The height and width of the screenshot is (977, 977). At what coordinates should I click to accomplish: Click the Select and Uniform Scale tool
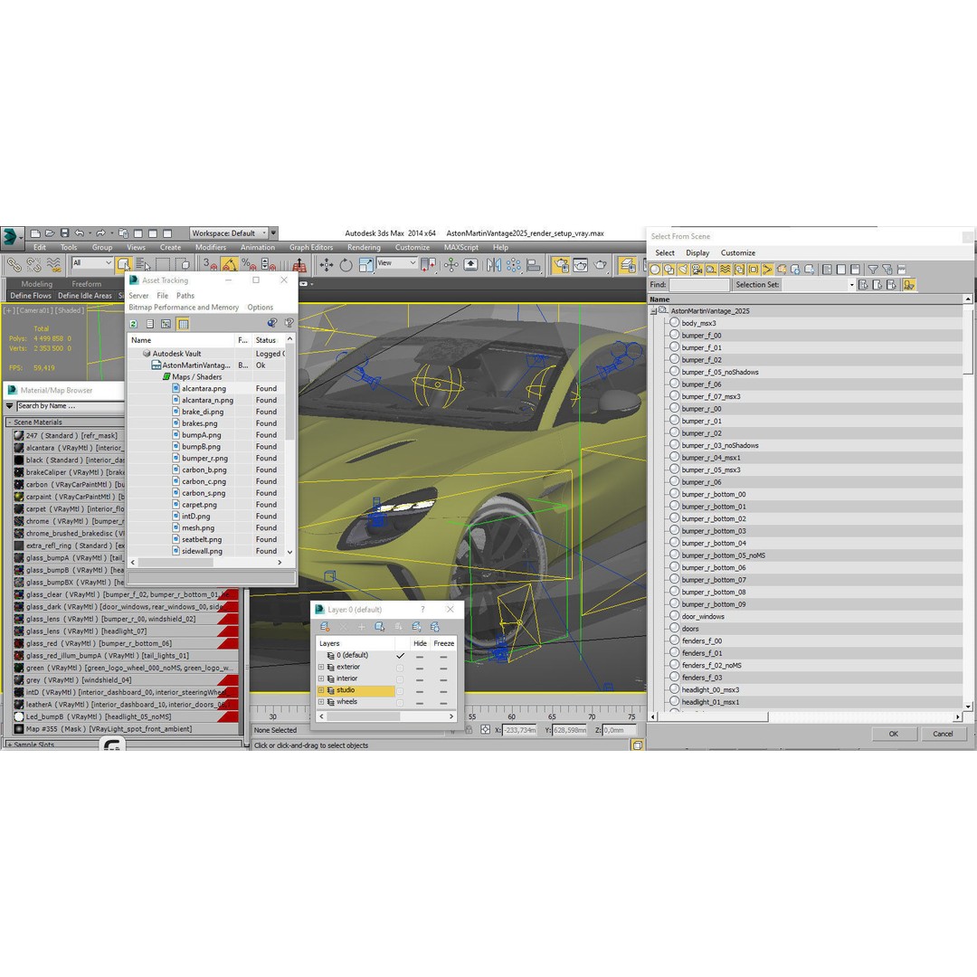365,265
